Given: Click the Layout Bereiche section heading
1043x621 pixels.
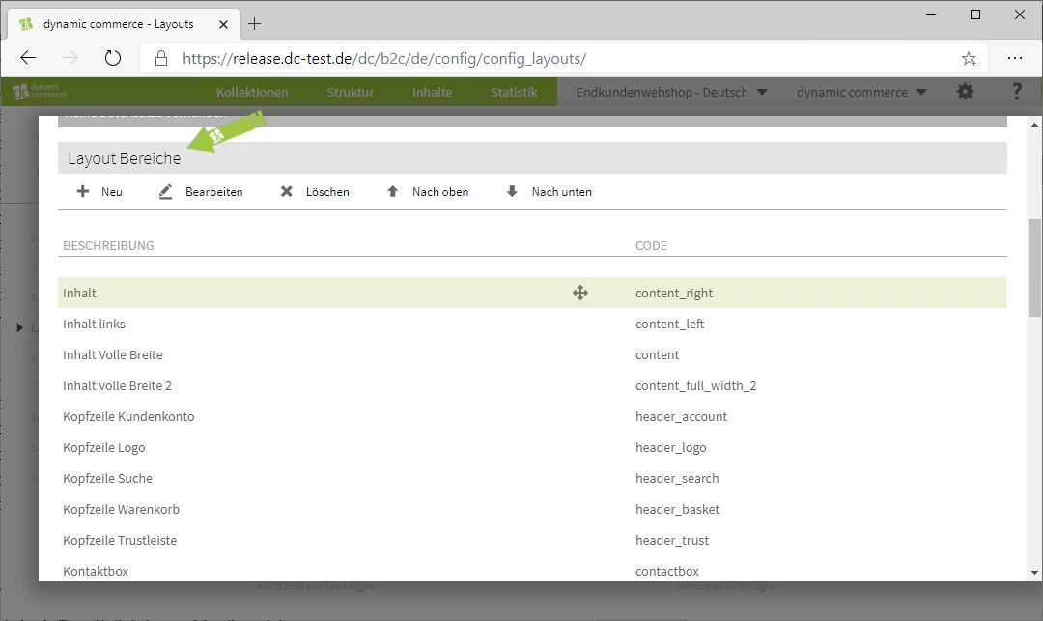Looking at the screenshot, I should coord(125,158).
